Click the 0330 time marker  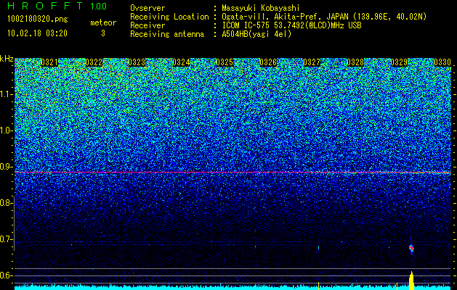tap(442, 62)
